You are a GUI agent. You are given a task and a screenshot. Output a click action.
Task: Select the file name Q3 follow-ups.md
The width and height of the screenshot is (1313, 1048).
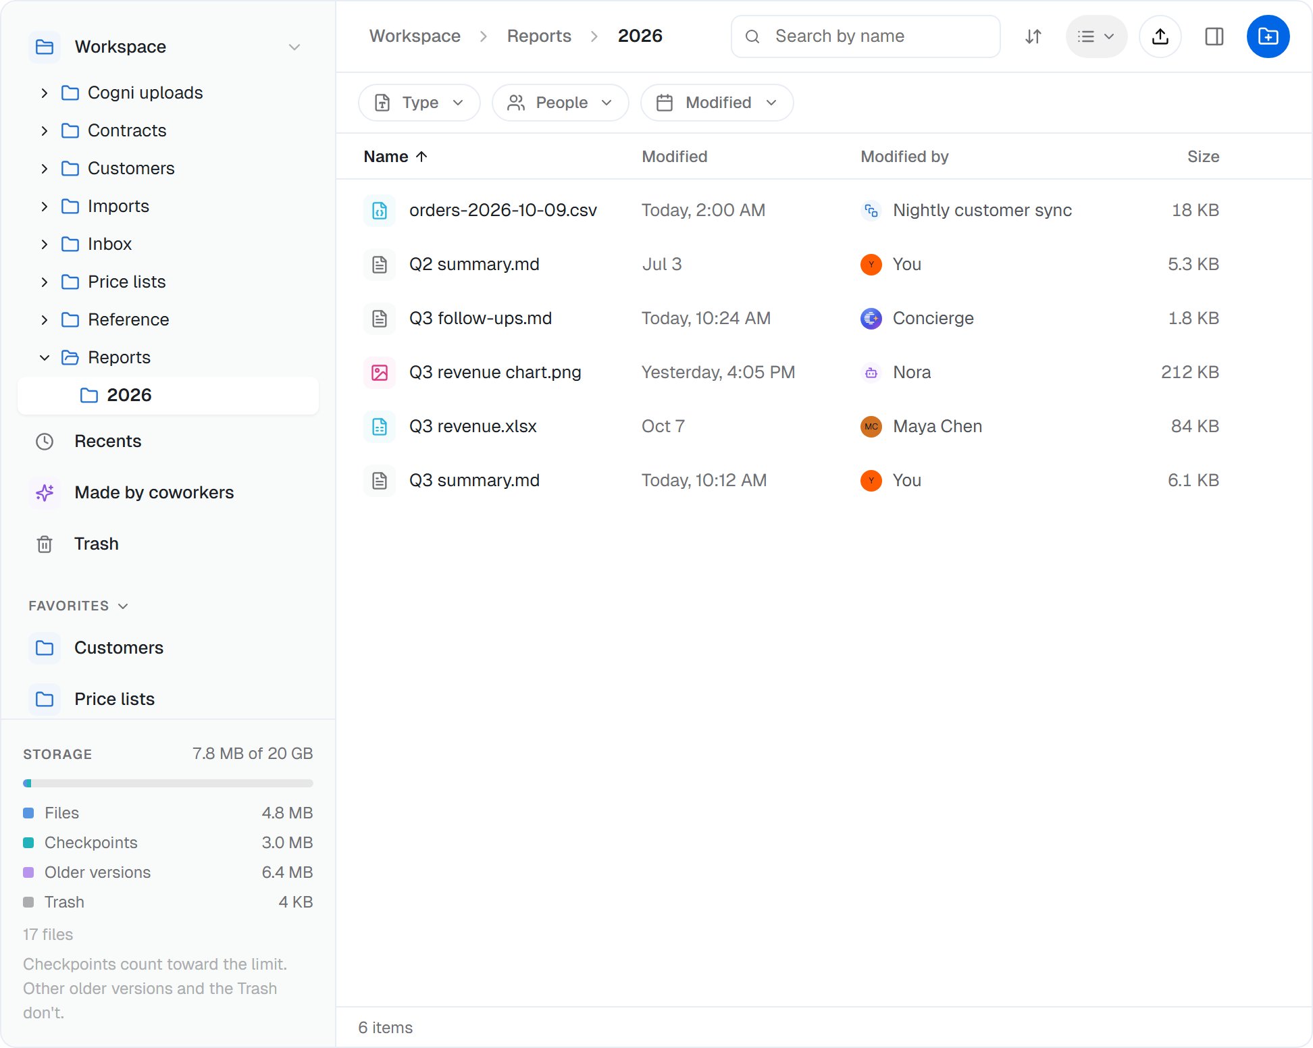click(480, 319)
